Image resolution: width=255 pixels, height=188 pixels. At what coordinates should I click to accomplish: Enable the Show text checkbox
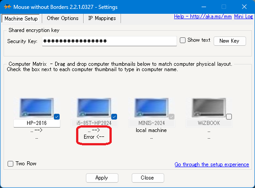182,40
